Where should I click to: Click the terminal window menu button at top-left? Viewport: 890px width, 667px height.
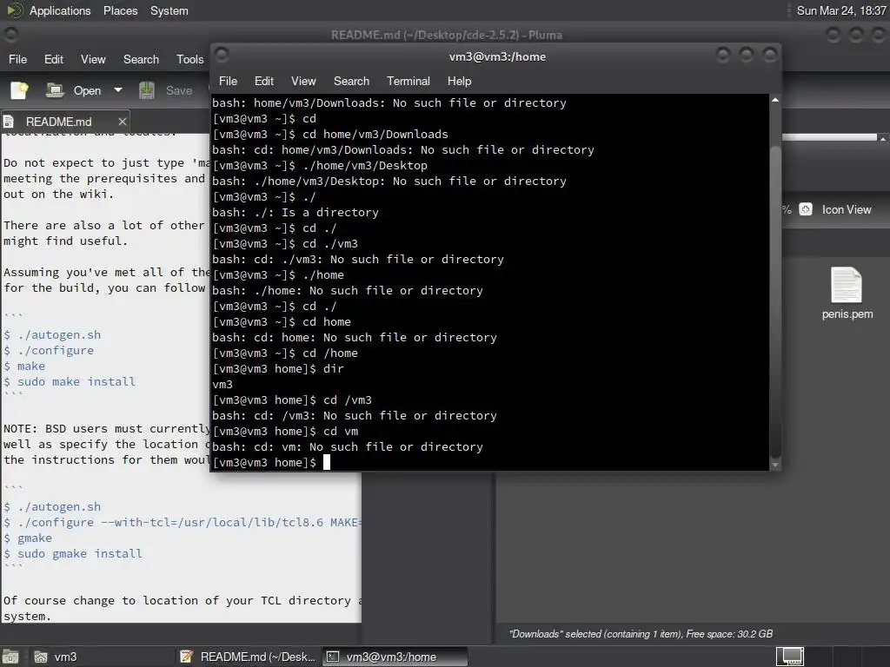click(222, 55)
